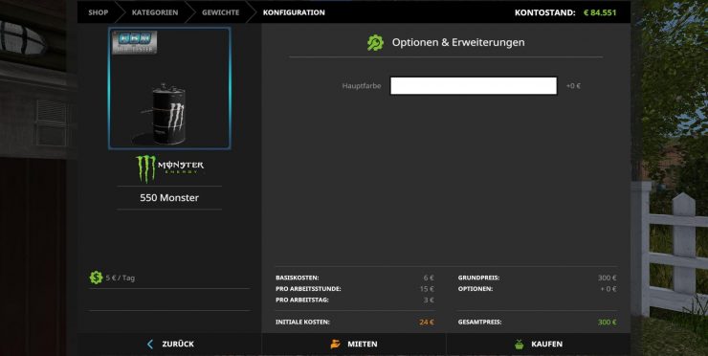Viewport: 708px width, 356px height.
Task: Click the blue back chevron icon
Action: pyautogui.click(x=150, y=345)
